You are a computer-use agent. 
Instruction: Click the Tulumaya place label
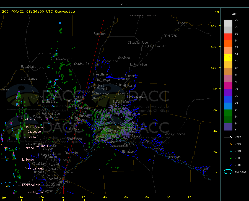(103, 80)
